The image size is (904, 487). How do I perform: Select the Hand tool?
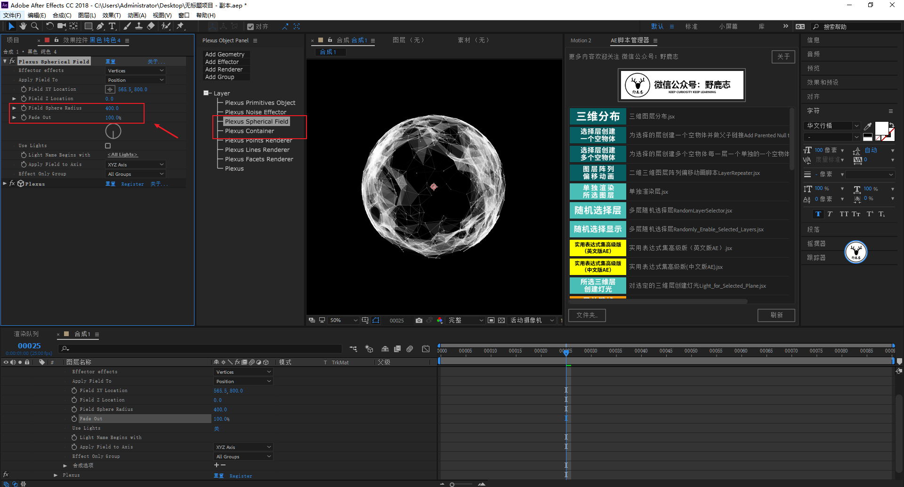(x=23, y=26)
